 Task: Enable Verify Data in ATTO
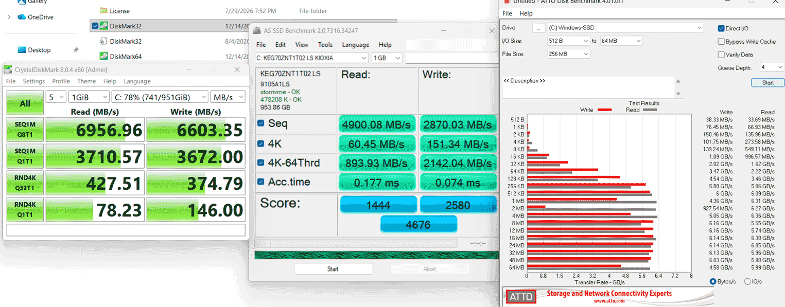[721, 55]
